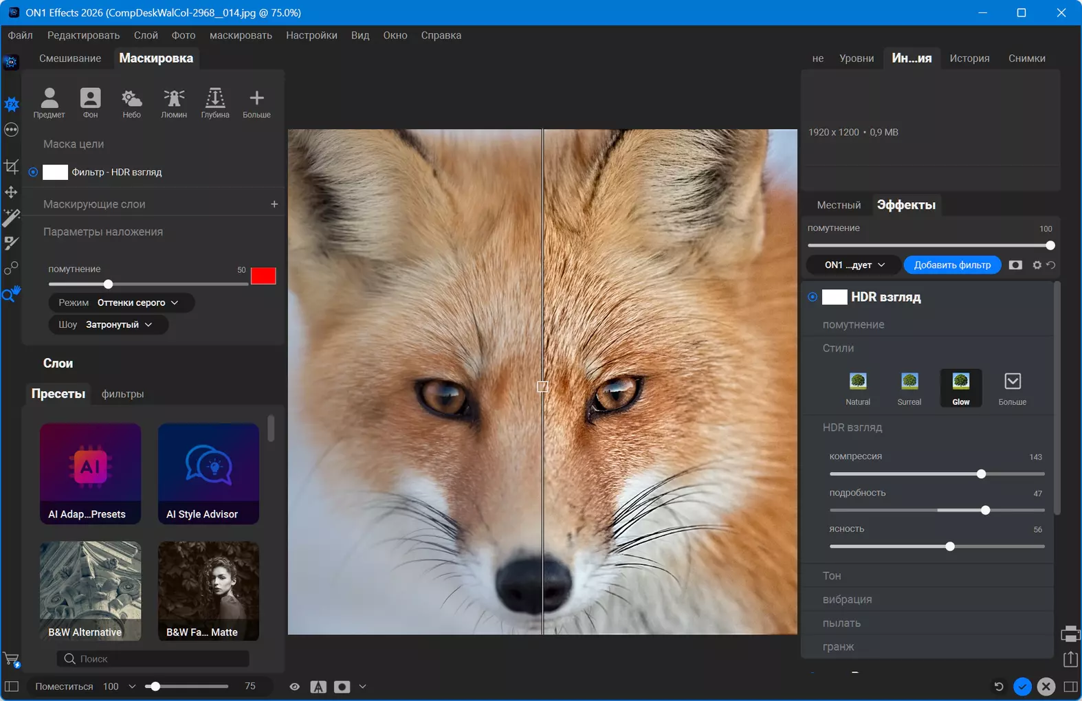The height and width of the screenshot is (701, 1082).
Task: Click the print icon on right edge
Action: pos(1070,634)
